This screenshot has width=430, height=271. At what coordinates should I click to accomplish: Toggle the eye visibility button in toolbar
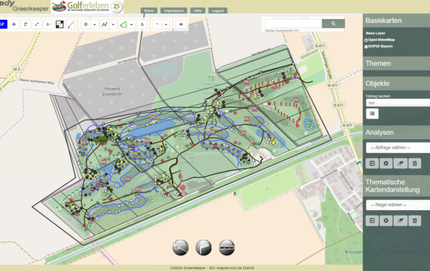point(181,24)
